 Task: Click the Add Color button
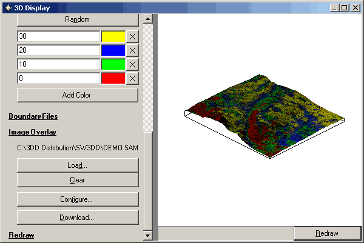(x=78, y=95)
